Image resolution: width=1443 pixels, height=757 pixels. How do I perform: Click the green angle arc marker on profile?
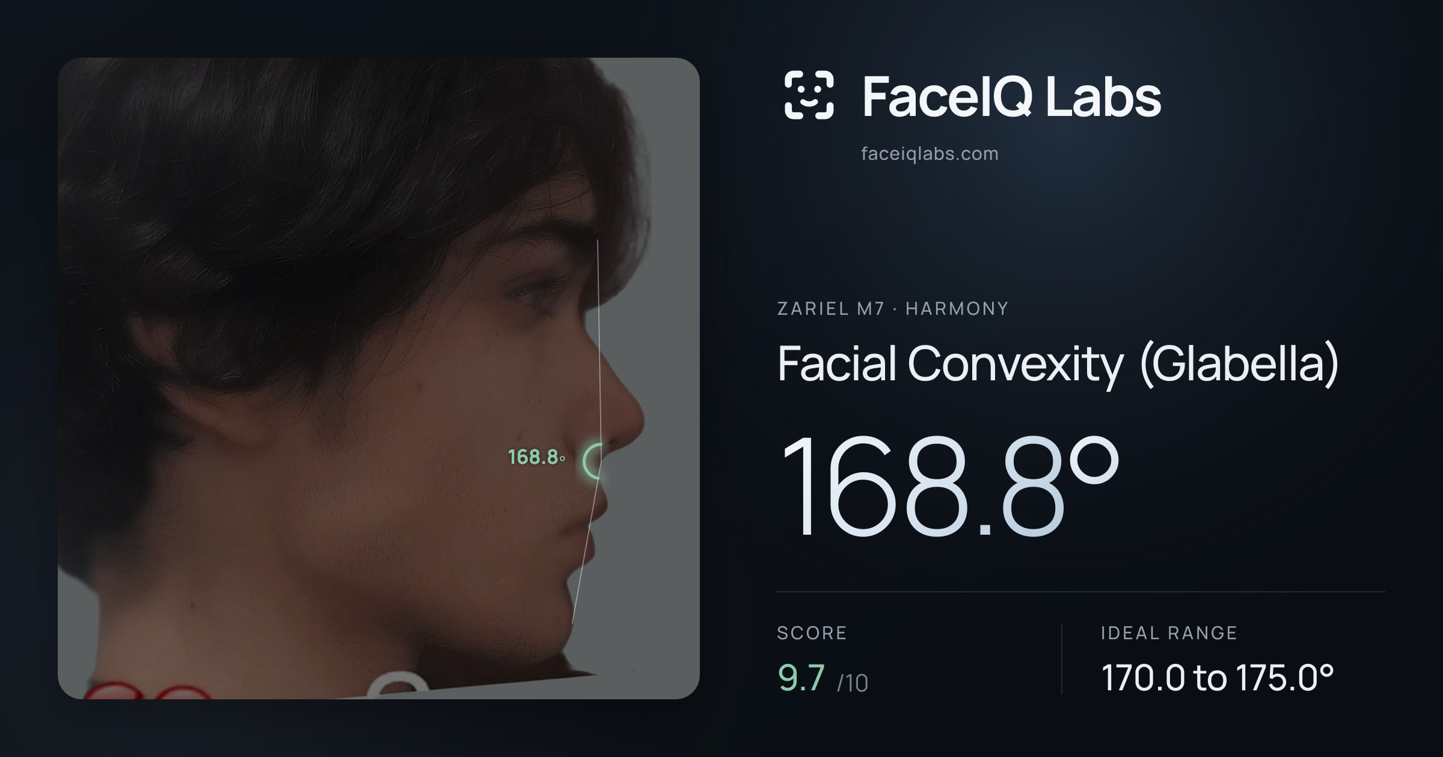point(592,461)
